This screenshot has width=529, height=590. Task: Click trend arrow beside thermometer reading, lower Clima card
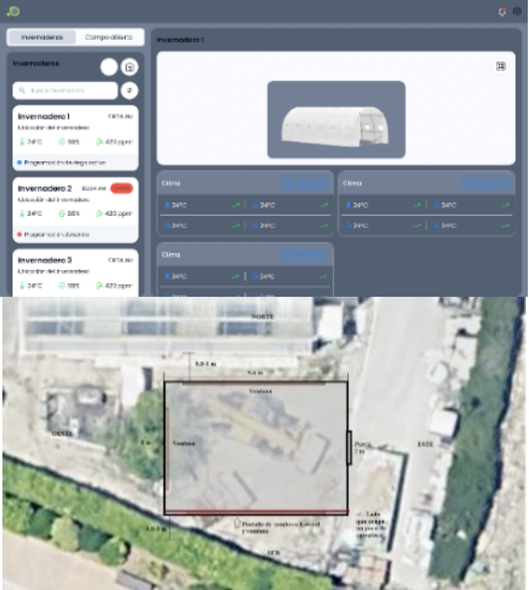tap(236, 276)
